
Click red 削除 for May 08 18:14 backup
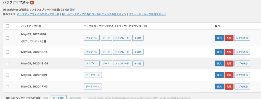[x=229, y=52]
